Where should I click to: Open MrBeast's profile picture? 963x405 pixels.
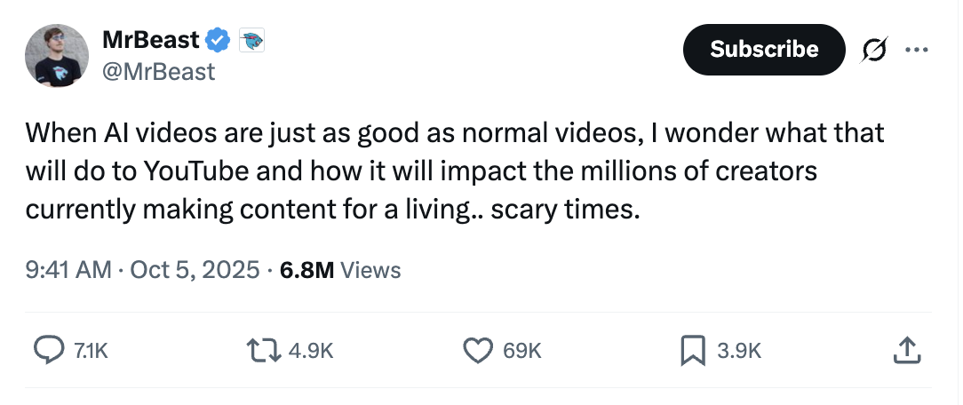(x=57, y=56)
